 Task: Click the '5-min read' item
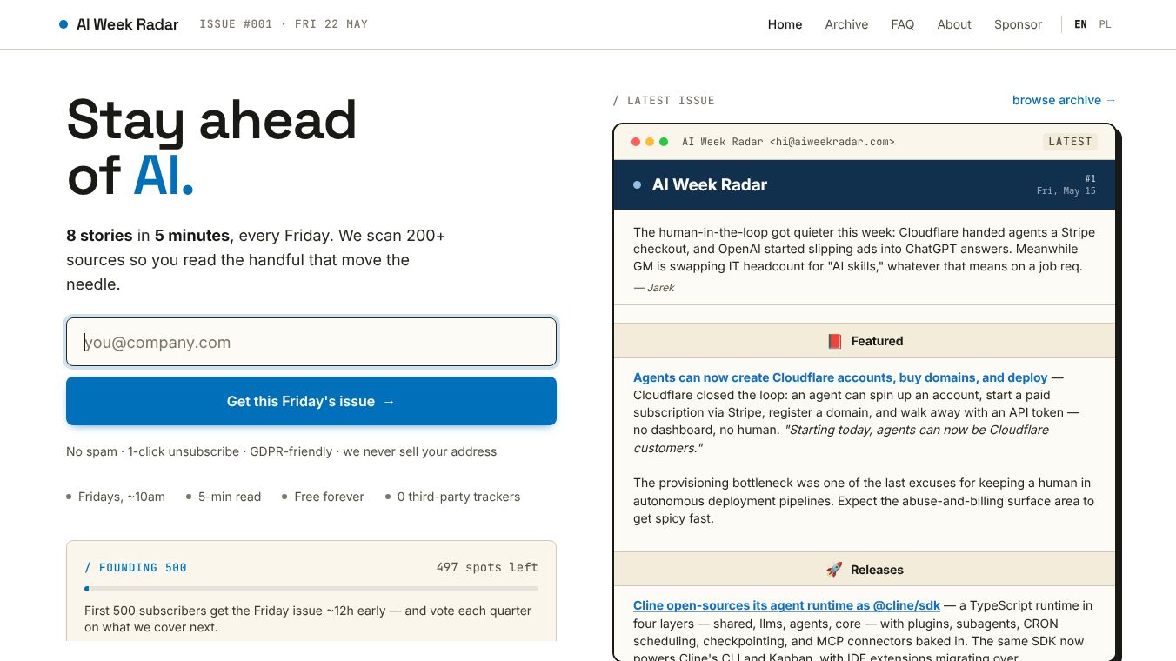(x=224, y=497)
